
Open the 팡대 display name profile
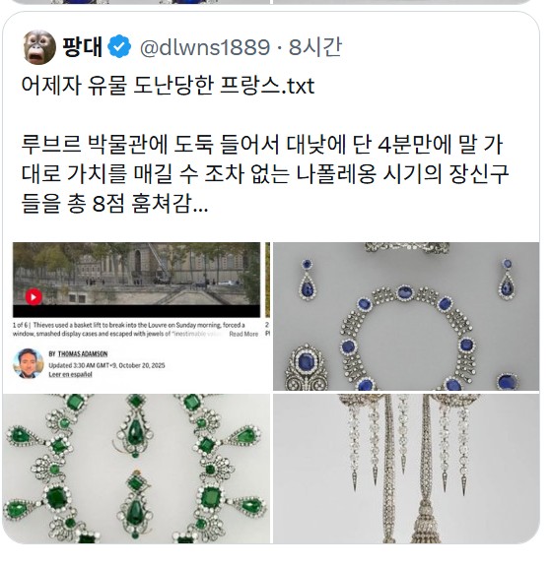coord(83,47)
